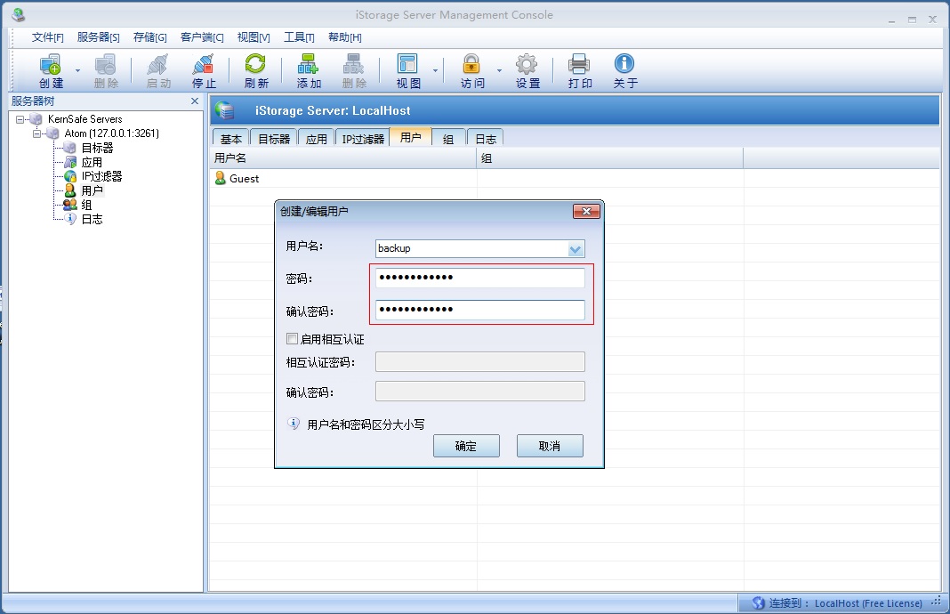Select 日志 in the server tree
The image size is (950, 614).
(x=92, y=220)
